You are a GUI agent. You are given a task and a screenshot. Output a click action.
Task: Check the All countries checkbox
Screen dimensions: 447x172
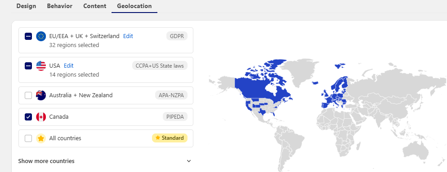tap(28, 138)
